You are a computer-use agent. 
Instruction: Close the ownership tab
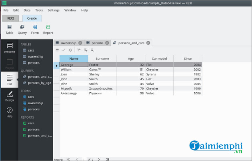tap(80, 43)
